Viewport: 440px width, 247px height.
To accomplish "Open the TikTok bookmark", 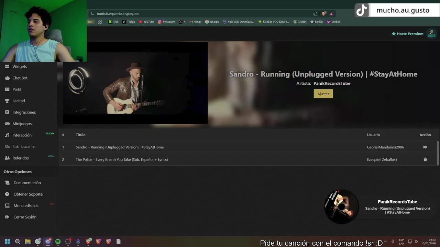I will tap(129, 22).
